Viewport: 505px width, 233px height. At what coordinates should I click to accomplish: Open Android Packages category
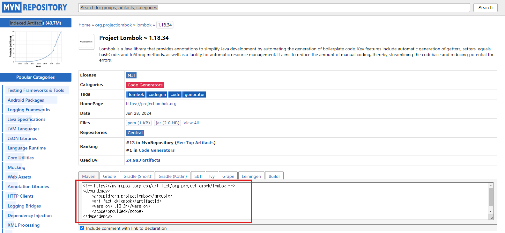tap(26, 100)
